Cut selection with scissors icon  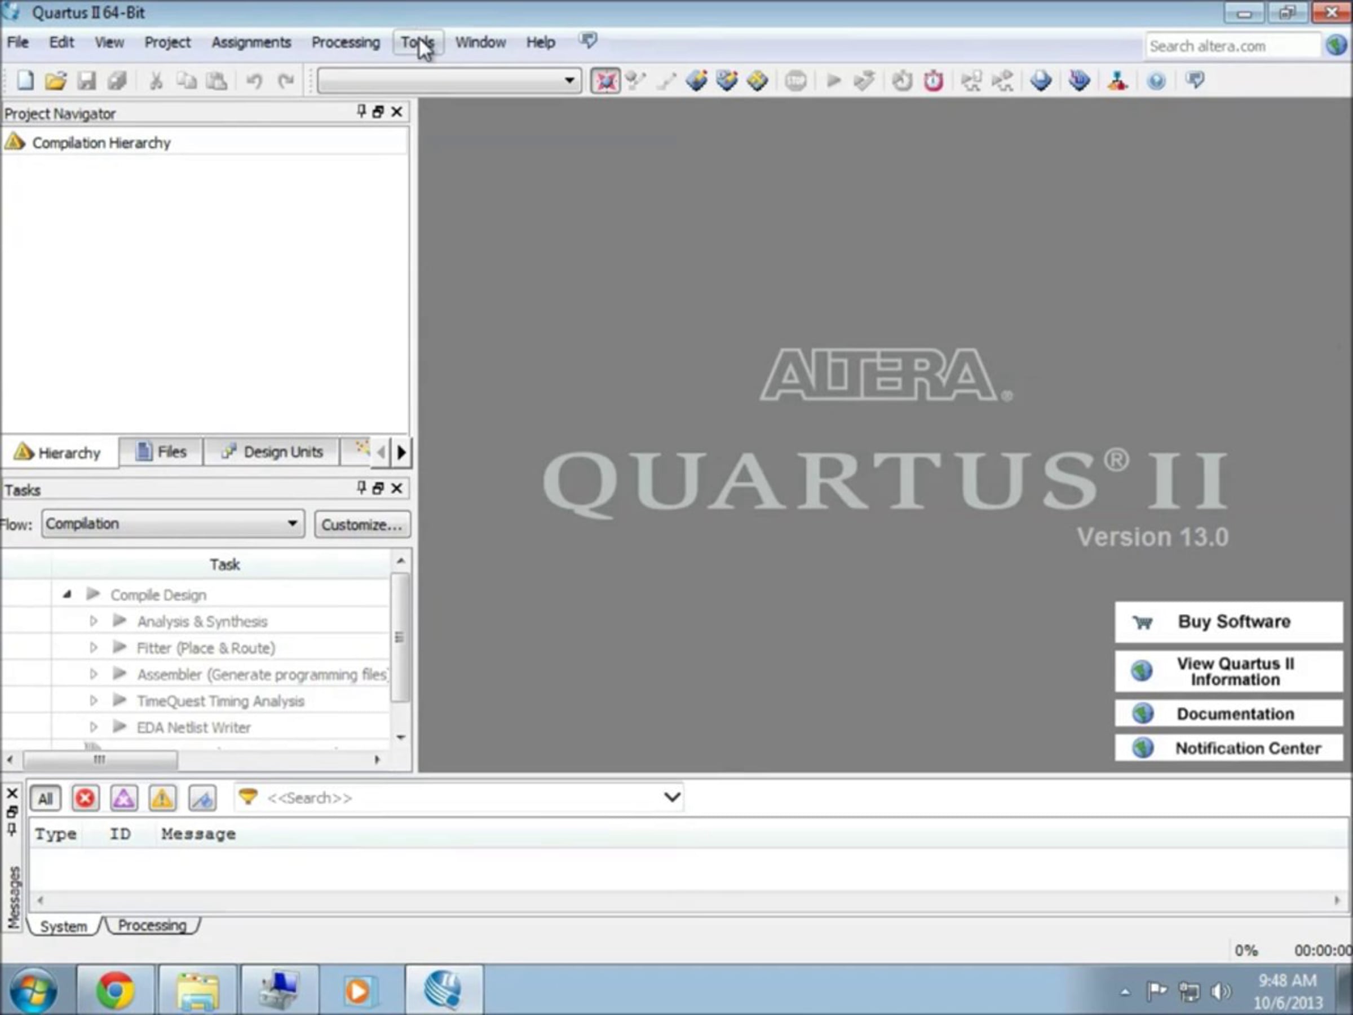[x=156, y=80]
